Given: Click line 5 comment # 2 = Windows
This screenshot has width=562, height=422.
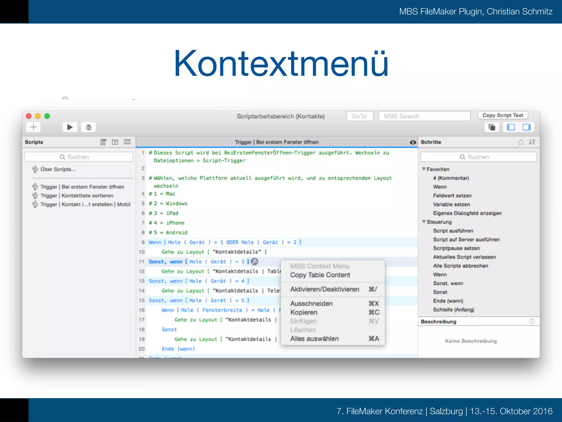Looking at the screenshot, I should pyautogui.click(x=168, y=204).
